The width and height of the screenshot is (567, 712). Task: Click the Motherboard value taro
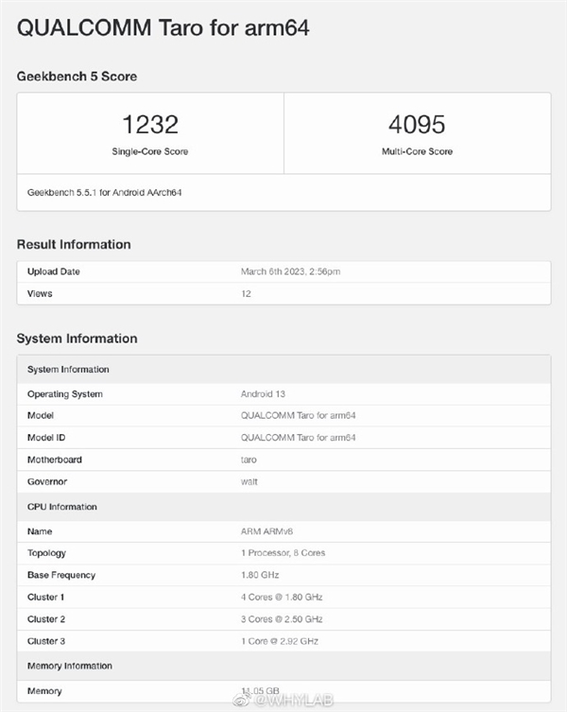click(249, 460)
